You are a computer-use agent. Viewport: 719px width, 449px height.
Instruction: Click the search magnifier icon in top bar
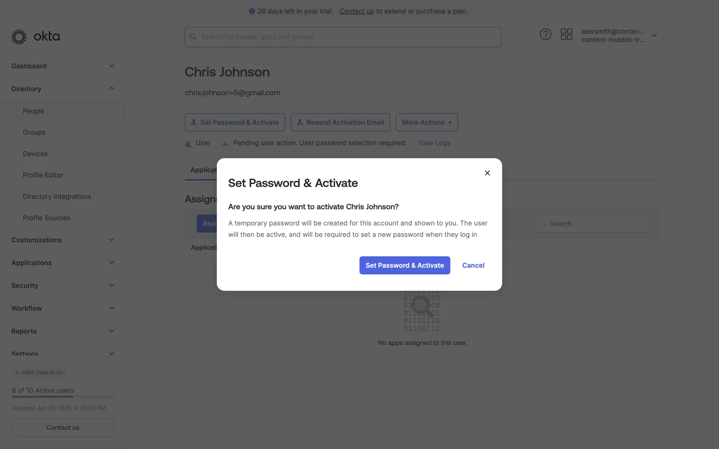(193, 37)
